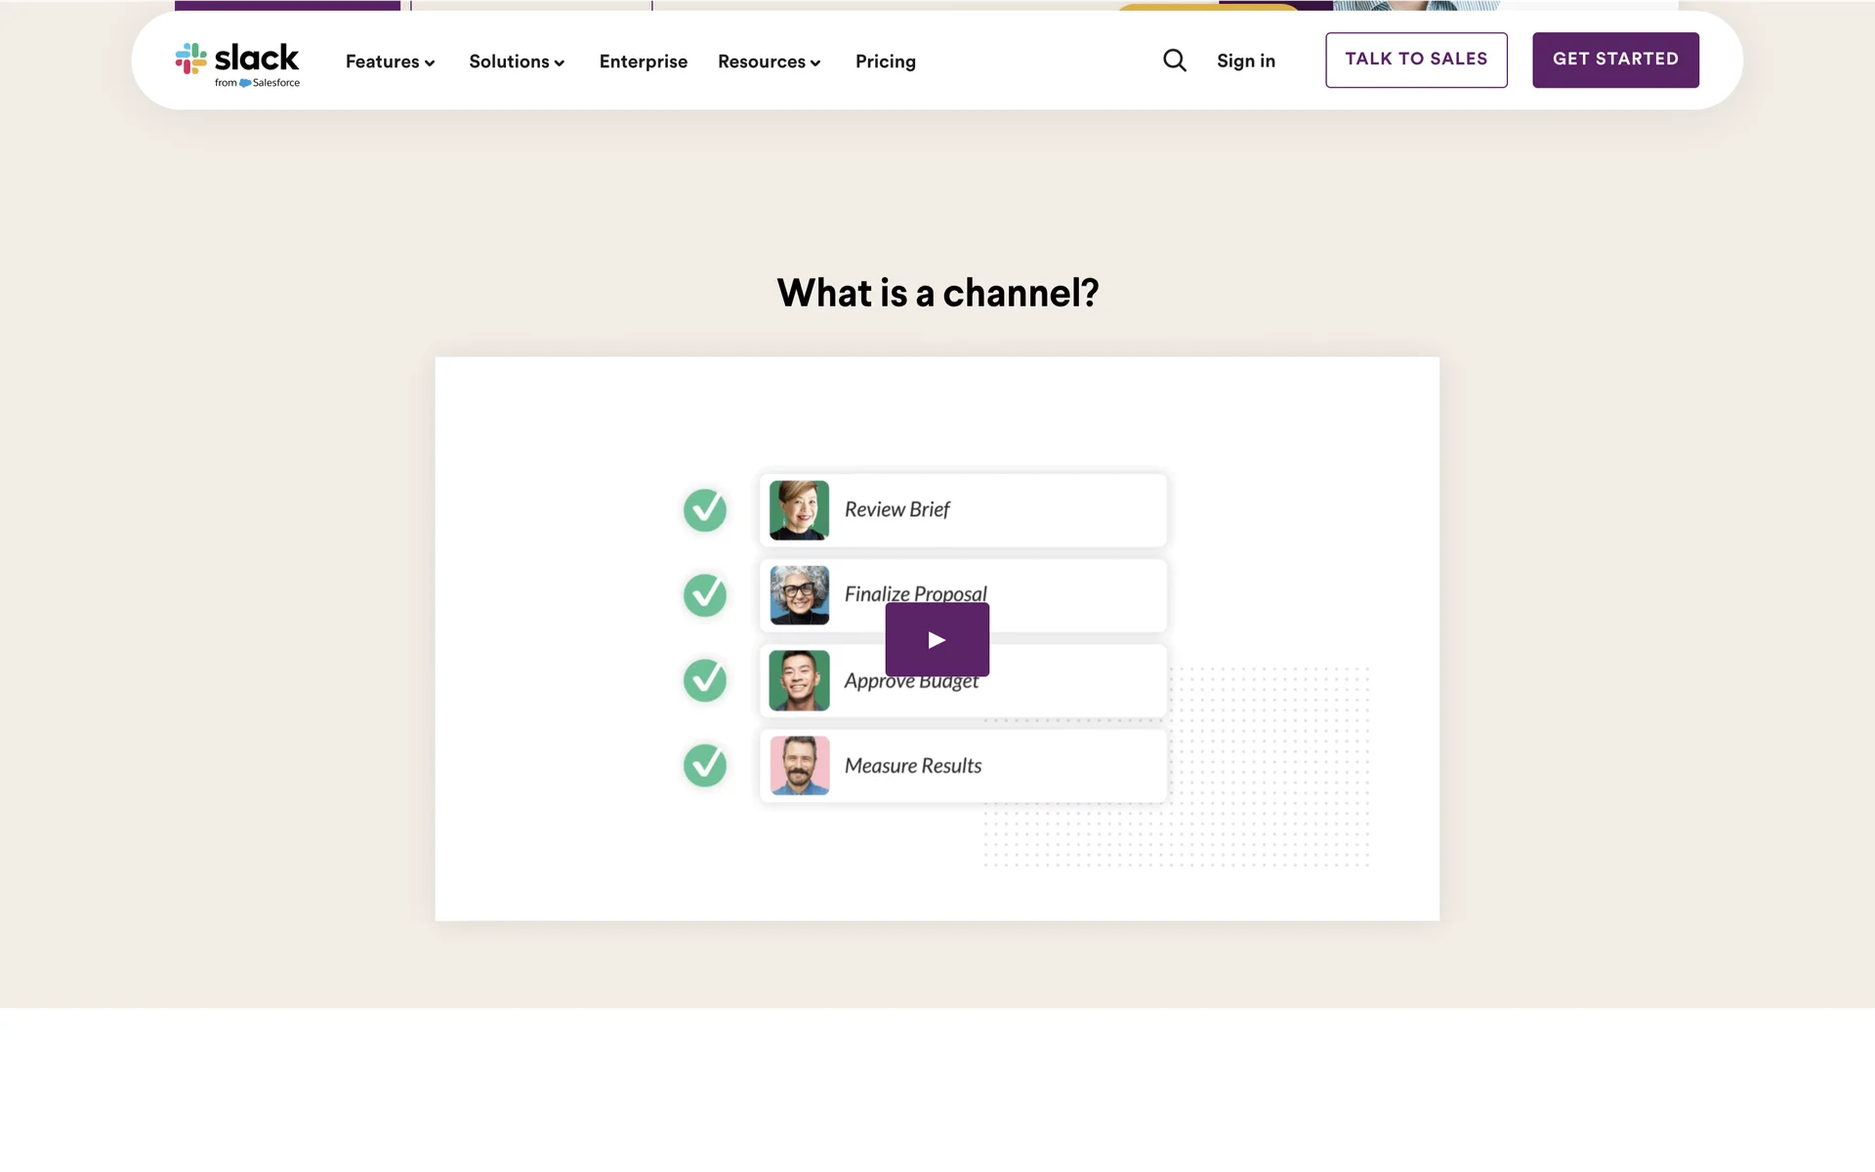
Task: Expand the Solutions dropdown menu
Action: [x=517, y=61]
